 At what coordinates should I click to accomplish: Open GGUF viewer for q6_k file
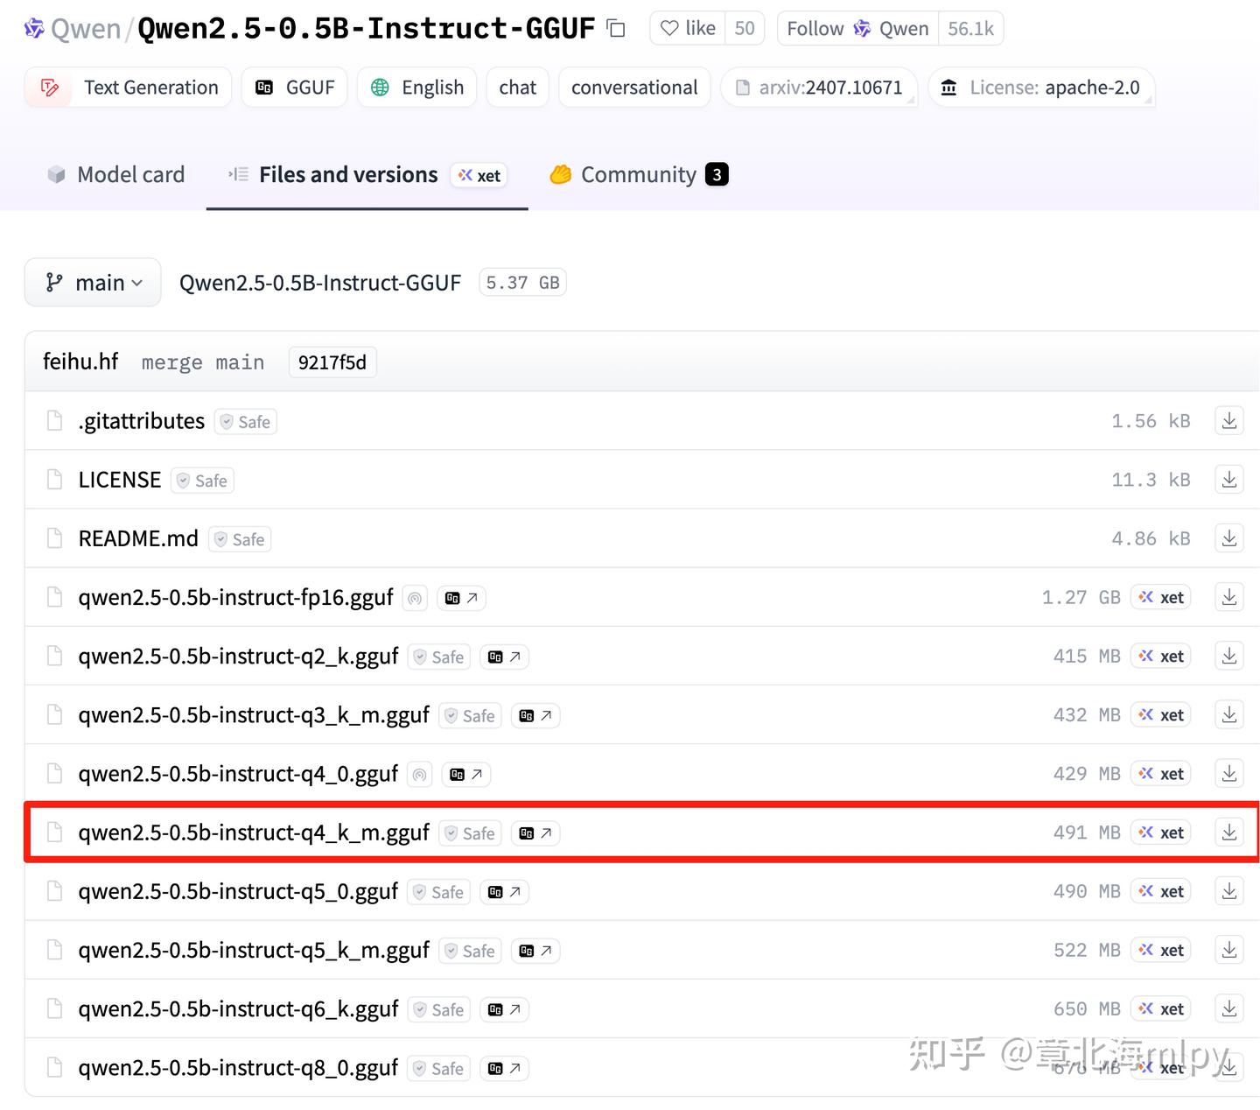(x=505, y=1009)
